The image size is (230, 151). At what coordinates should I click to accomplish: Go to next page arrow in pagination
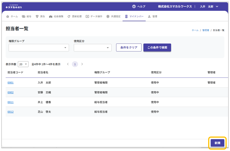[82, 64]
